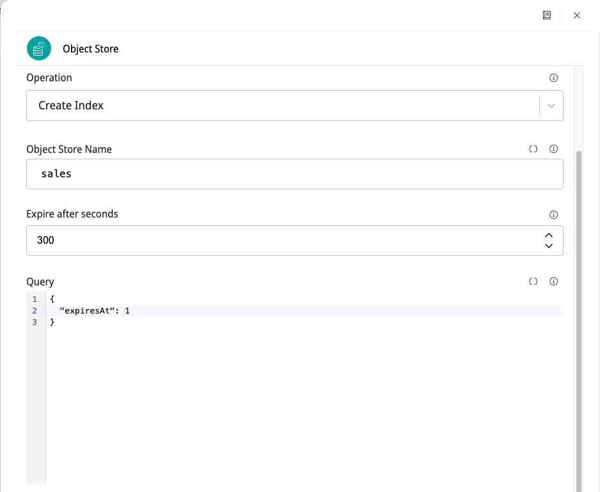The width and height of the screenshot is (600, 492).
Task: Expand the Operation dropdown chevron
Action: (551, 106)
